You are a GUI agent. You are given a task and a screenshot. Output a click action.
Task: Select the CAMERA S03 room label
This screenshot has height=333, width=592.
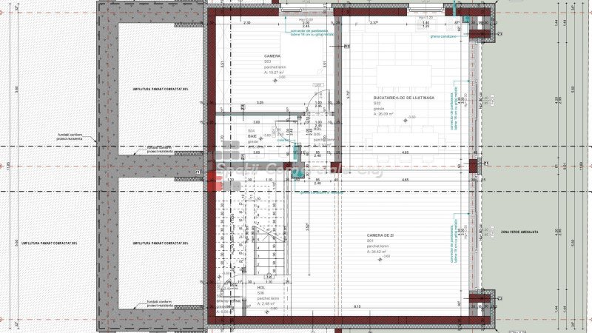(x=273, y=56)
